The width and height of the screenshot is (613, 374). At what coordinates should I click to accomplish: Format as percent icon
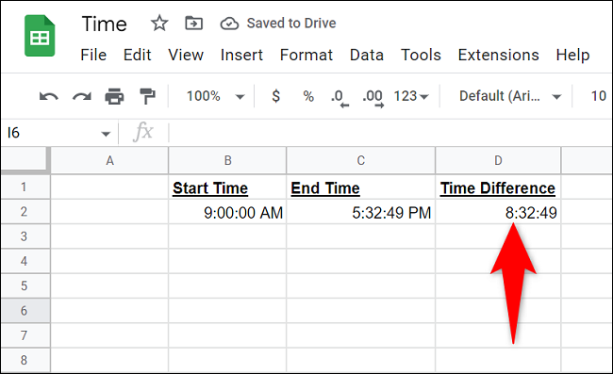coord(308,96)
